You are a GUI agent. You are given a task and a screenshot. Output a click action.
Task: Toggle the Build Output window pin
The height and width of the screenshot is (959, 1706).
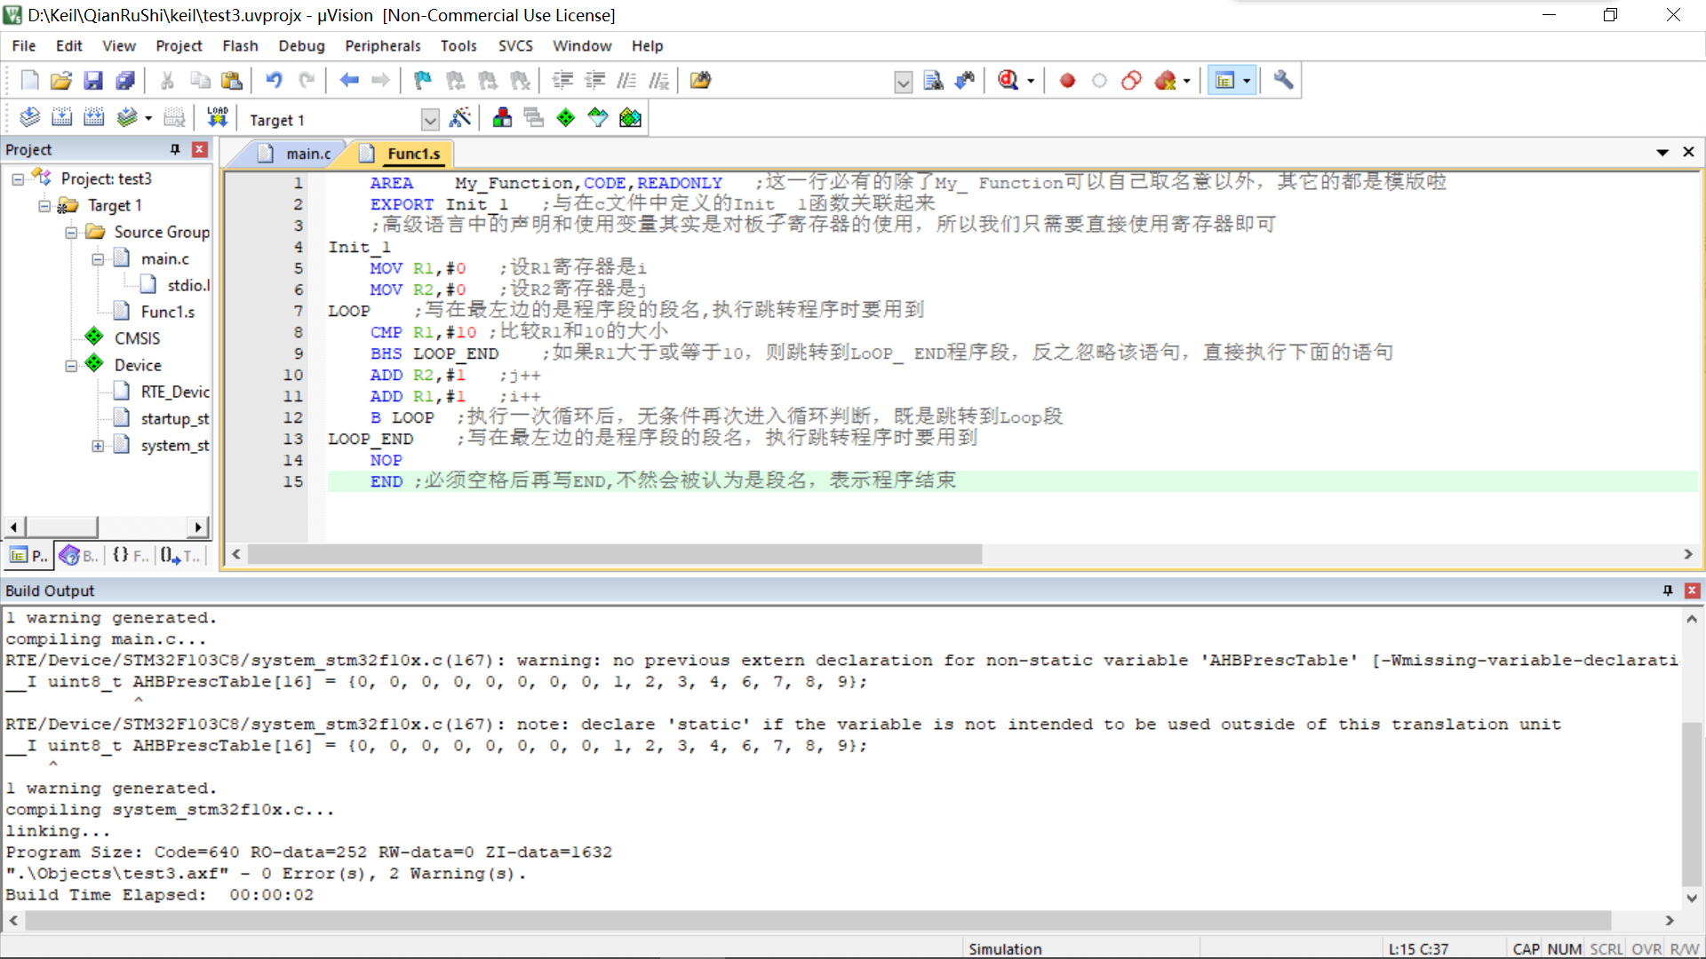[1668, 590]
